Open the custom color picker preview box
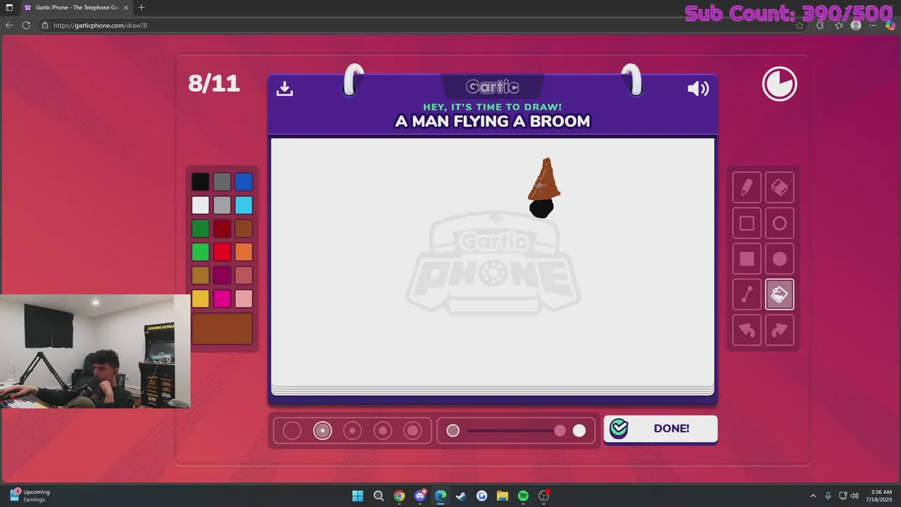 click(x=222, y=329)
